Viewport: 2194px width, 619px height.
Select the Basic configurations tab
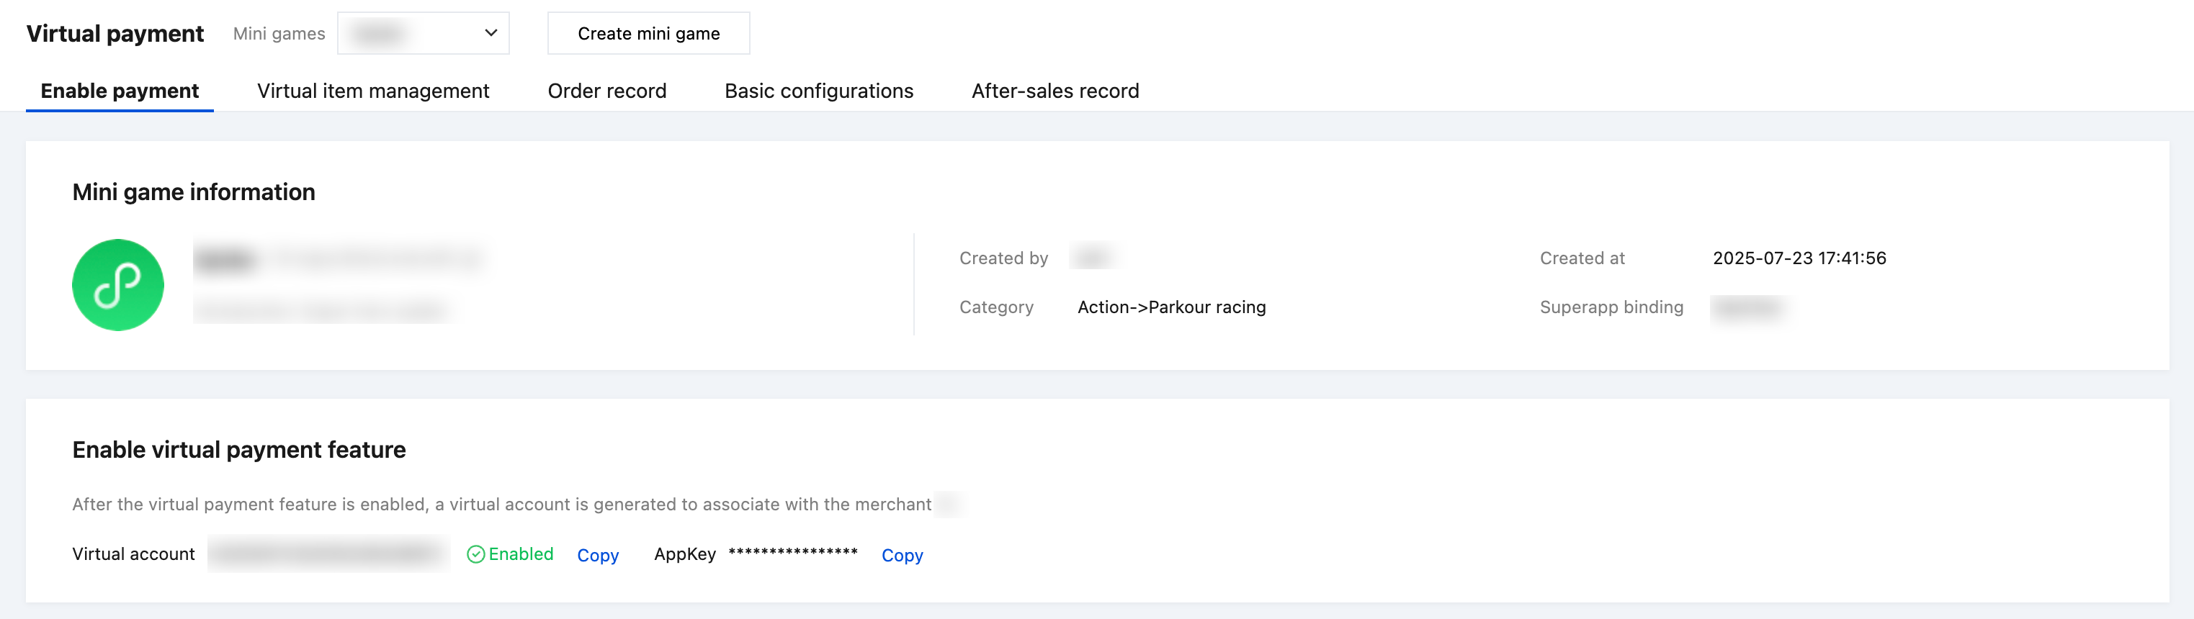coord(818,91)
